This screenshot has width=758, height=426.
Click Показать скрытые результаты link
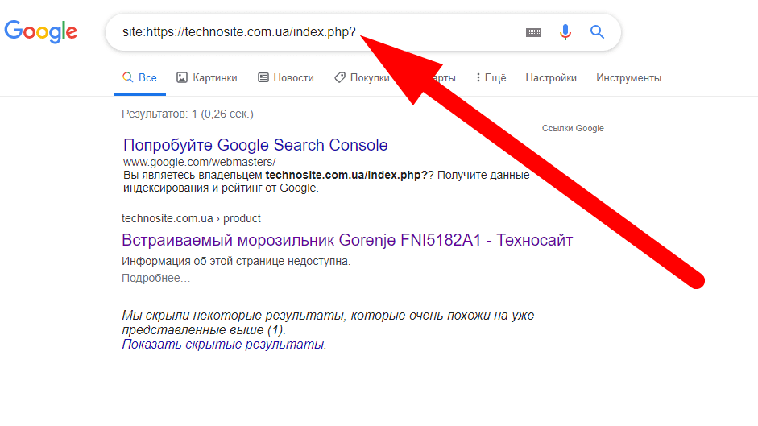(224, 345)
